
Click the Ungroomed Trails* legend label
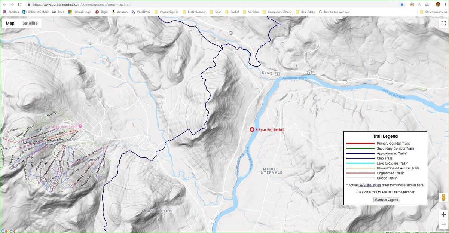390,173
